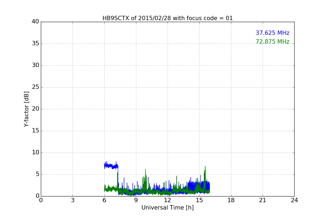Click the x-axis tick label '18'
The height and width of the screenshot is (218, 327).
[x=231, y=200]
